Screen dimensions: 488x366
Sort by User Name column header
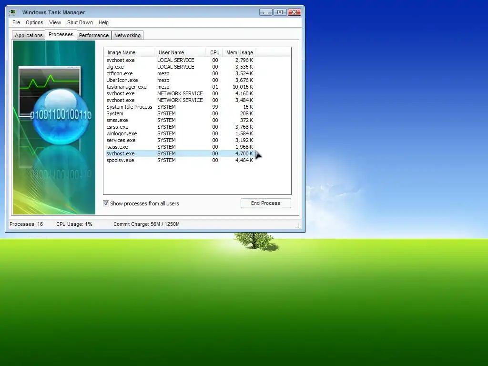(180, 52)
